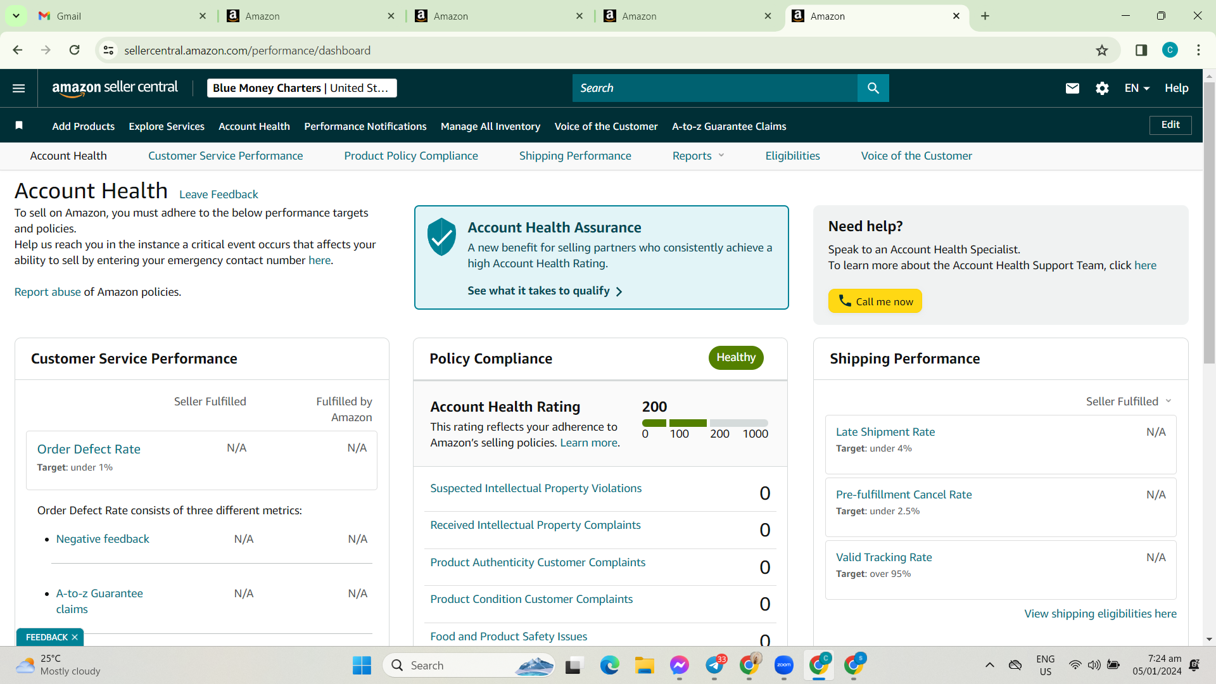Viewport: 1216px width, 684px height.
Task: Click the page vertical scrollbar
Action: coord(1209,222)
